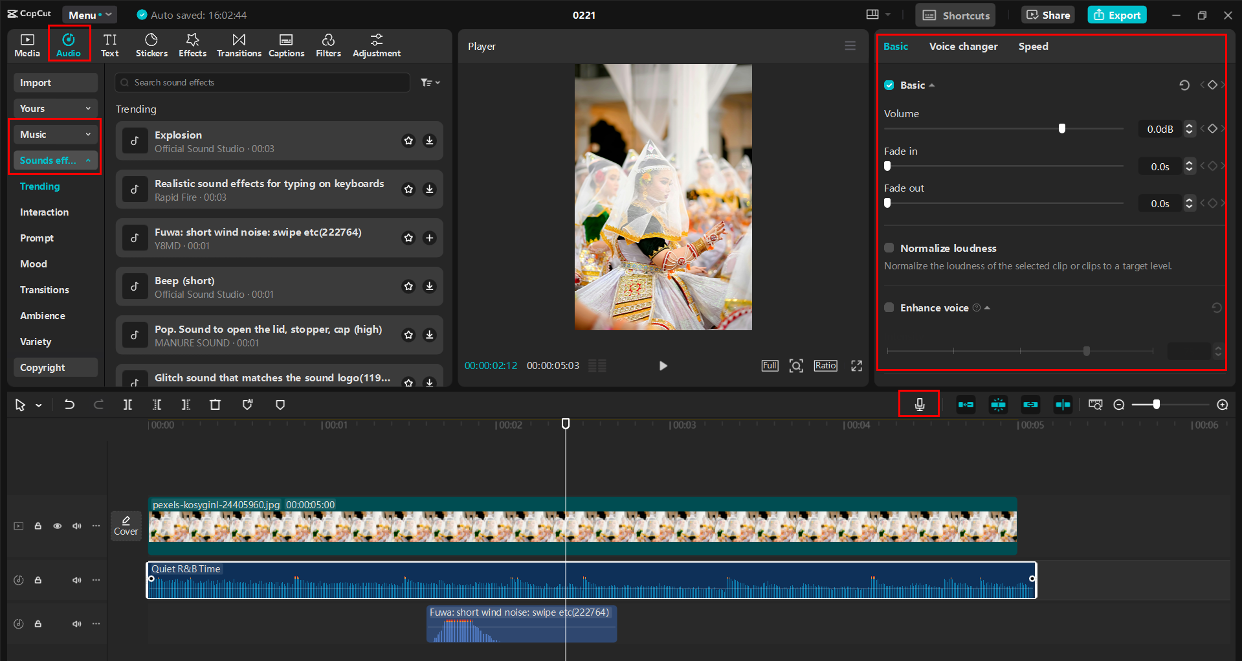
Task: Open the Shortcuts panel
Action: [x=955, y=14]
